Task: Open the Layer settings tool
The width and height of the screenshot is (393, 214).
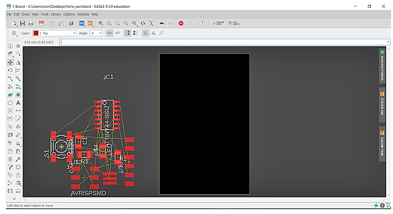Action: [10, 54]
